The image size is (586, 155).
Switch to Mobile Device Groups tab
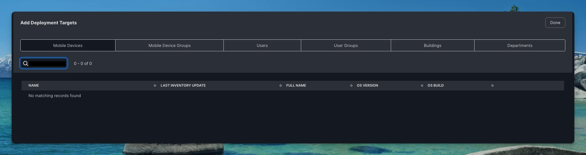169,45
